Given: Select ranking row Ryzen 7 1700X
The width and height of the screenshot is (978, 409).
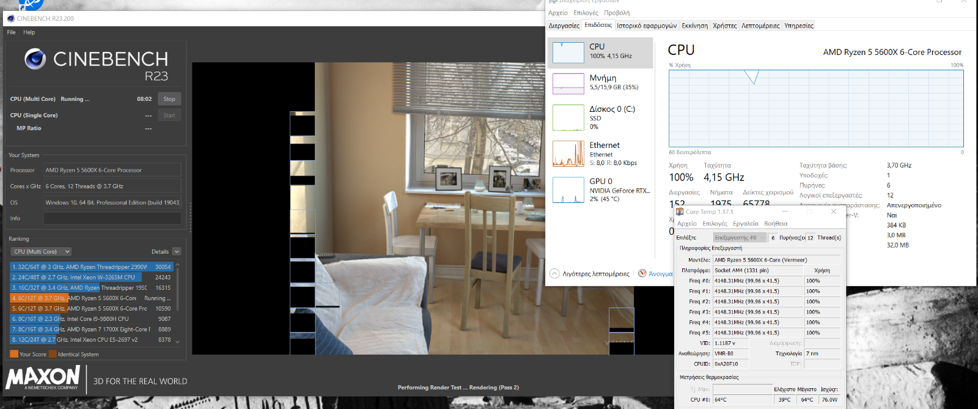Looking at the screenshot, I should (x=92, y=330).
